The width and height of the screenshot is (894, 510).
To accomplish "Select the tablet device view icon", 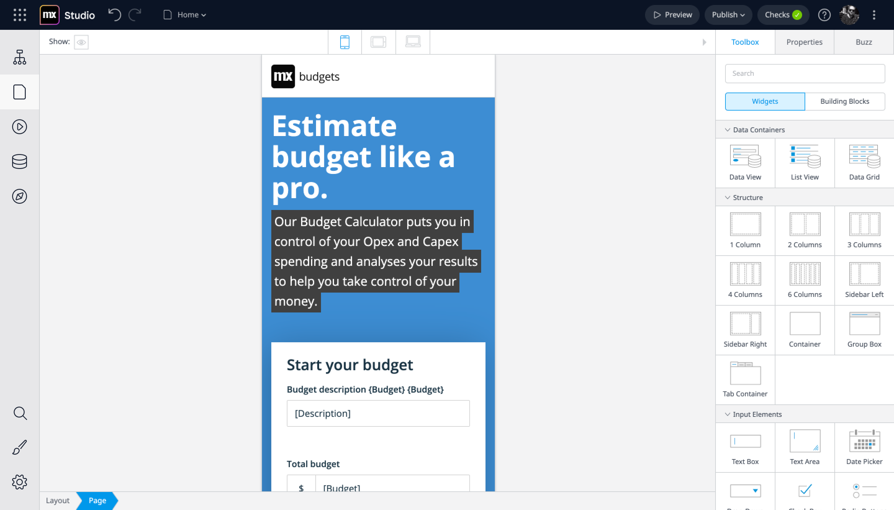I will (378, 42).
